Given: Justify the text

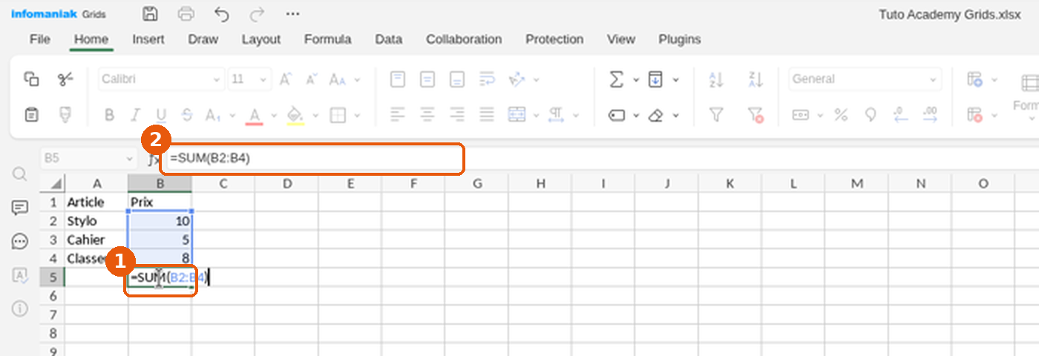Looking at the screenshot, I should (487, 115).
